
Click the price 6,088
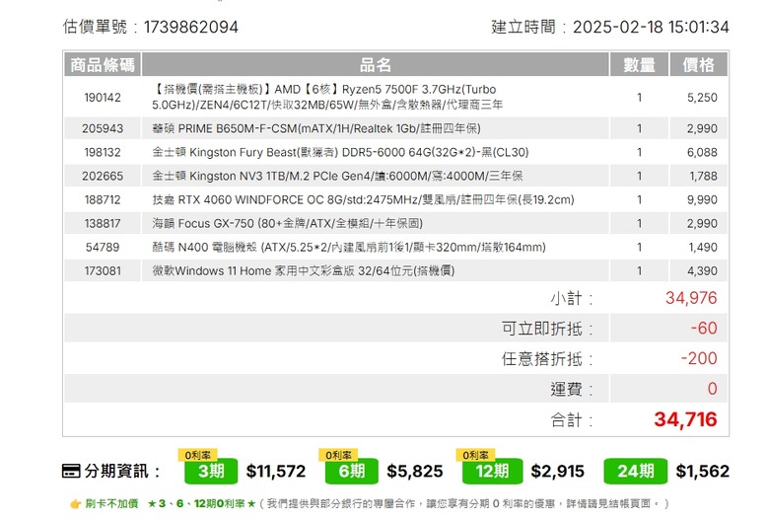tap(702, 152)
